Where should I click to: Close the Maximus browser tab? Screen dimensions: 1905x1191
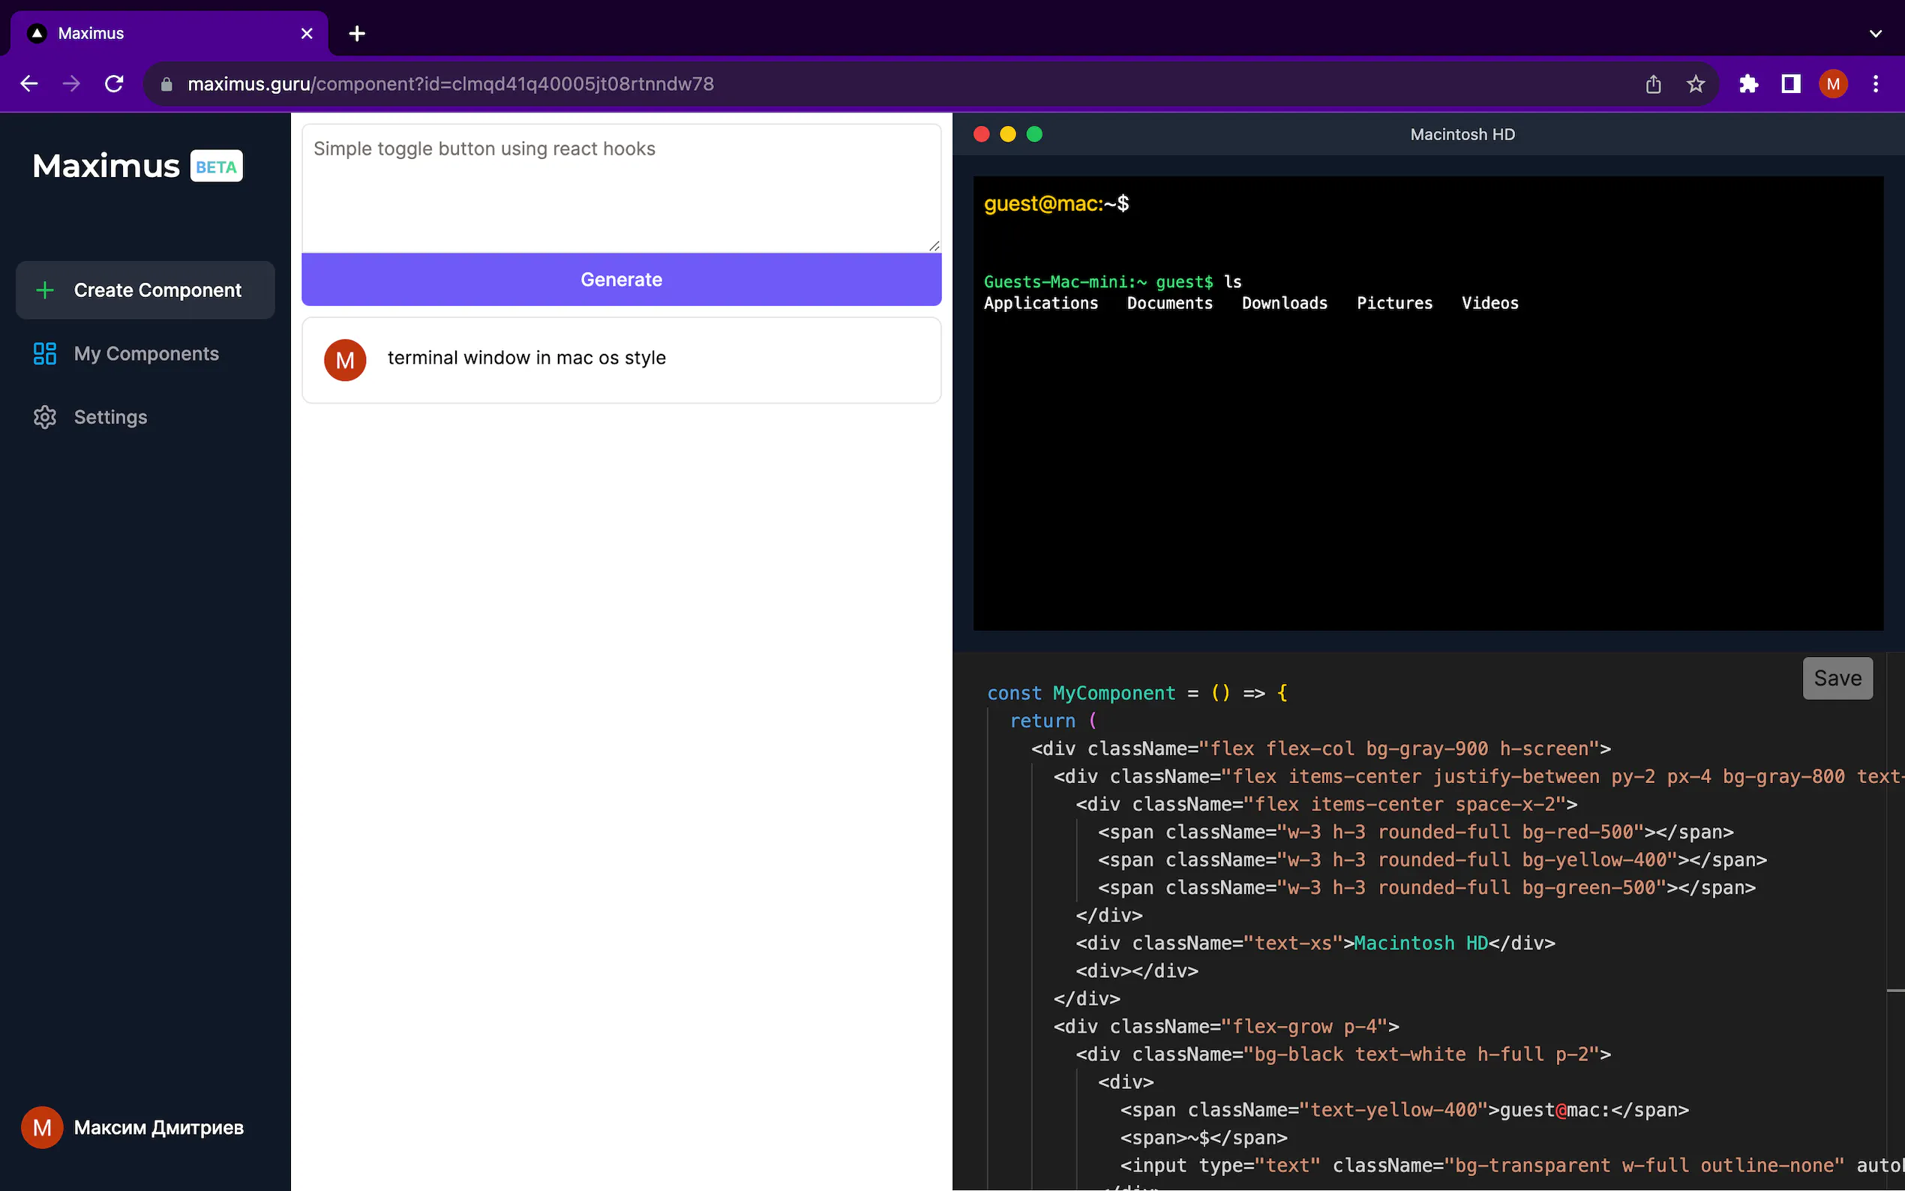(306, 34)
